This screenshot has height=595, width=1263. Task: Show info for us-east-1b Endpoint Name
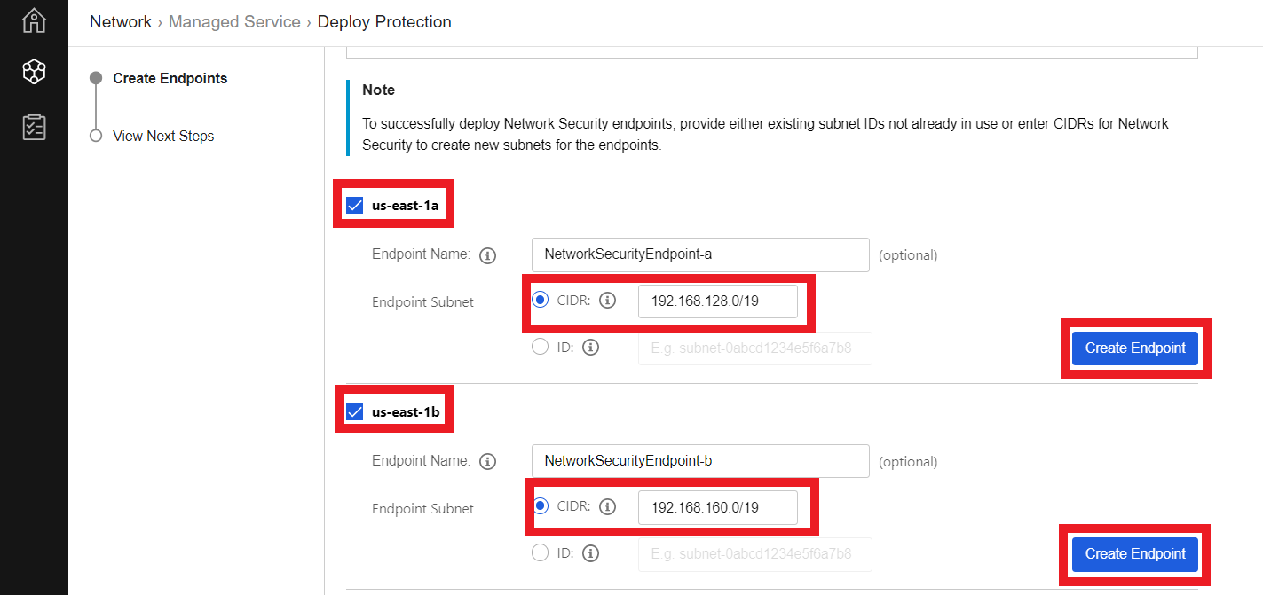point(487,462)
